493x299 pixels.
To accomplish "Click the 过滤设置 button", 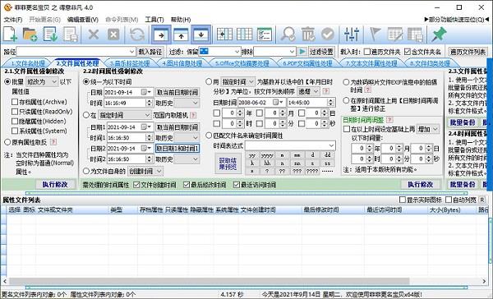I will (321, 52).
